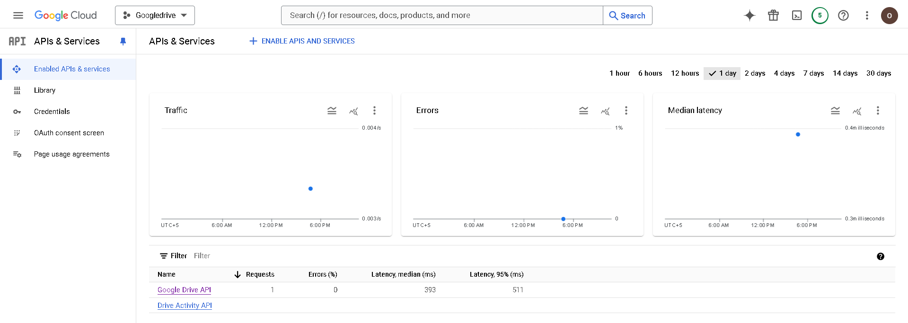Open the help question mark icon

[x=843, y=16]
